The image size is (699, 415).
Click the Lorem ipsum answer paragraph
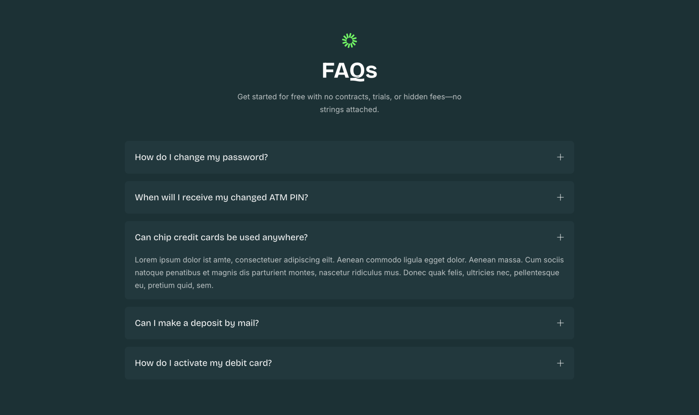[349, 272]
